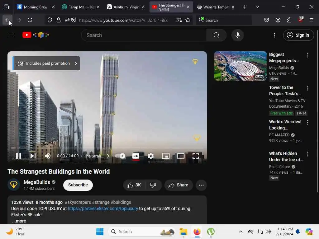Image resolution: width=319 pixels, height=239 pixels.
Task: Open MegaBuilds channel name link
Action: [x=37, y=182]
